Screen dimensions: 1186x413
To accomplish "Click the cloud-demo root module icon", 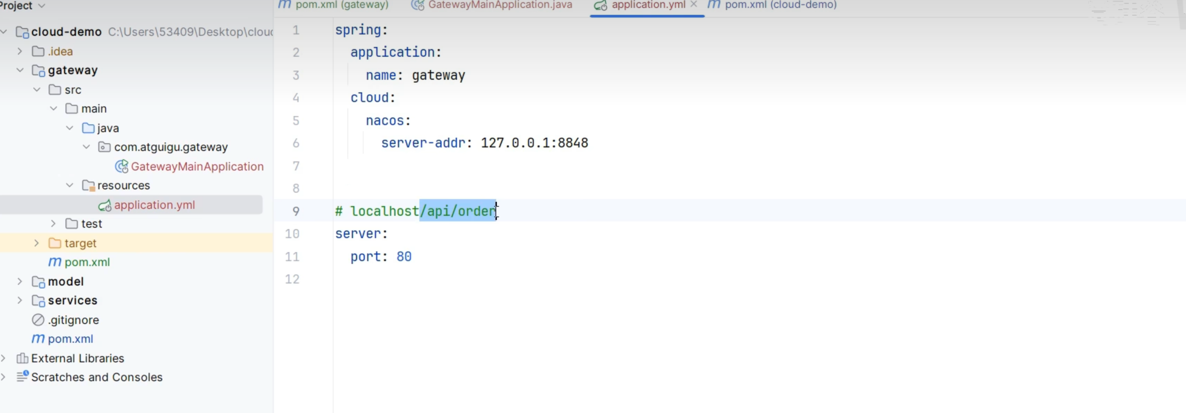I will click(22, 32).
